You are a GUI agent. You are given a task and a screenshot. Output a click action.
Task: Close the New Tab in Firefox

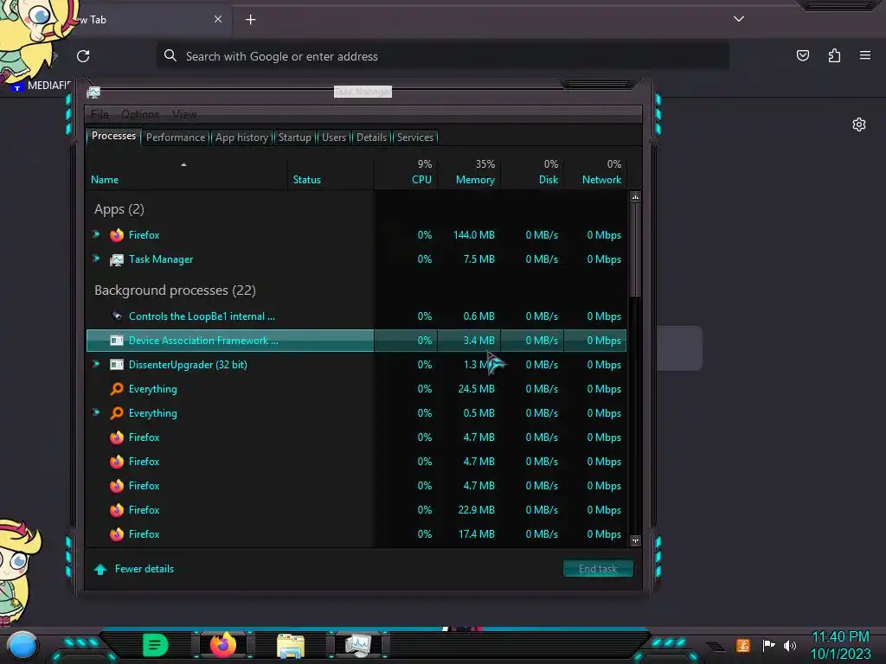point(218,19)
